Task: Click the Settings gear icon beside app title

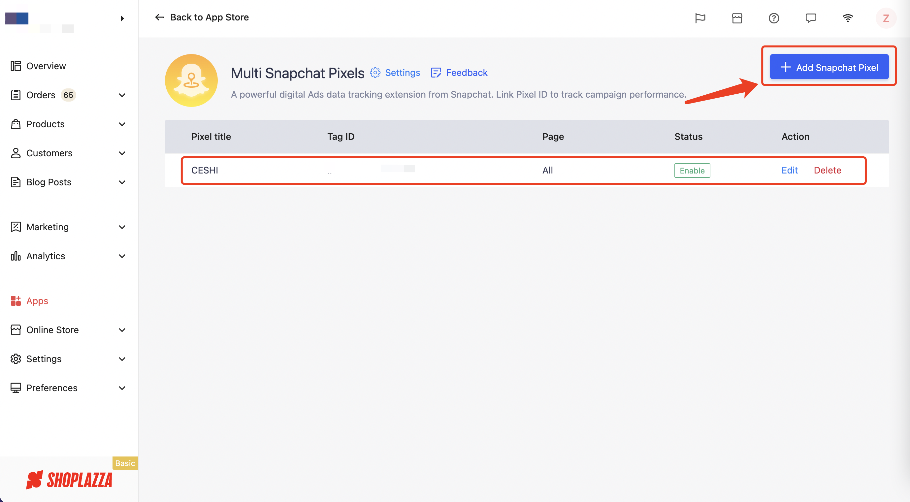Action: 375,72
